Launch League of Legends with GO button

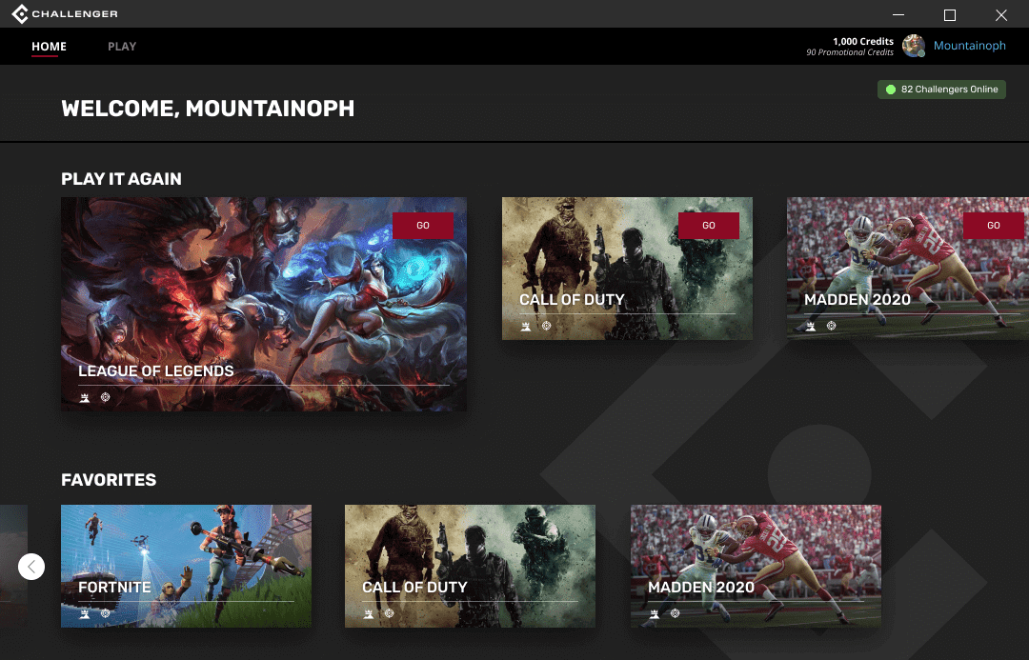(x=423, y=226)
